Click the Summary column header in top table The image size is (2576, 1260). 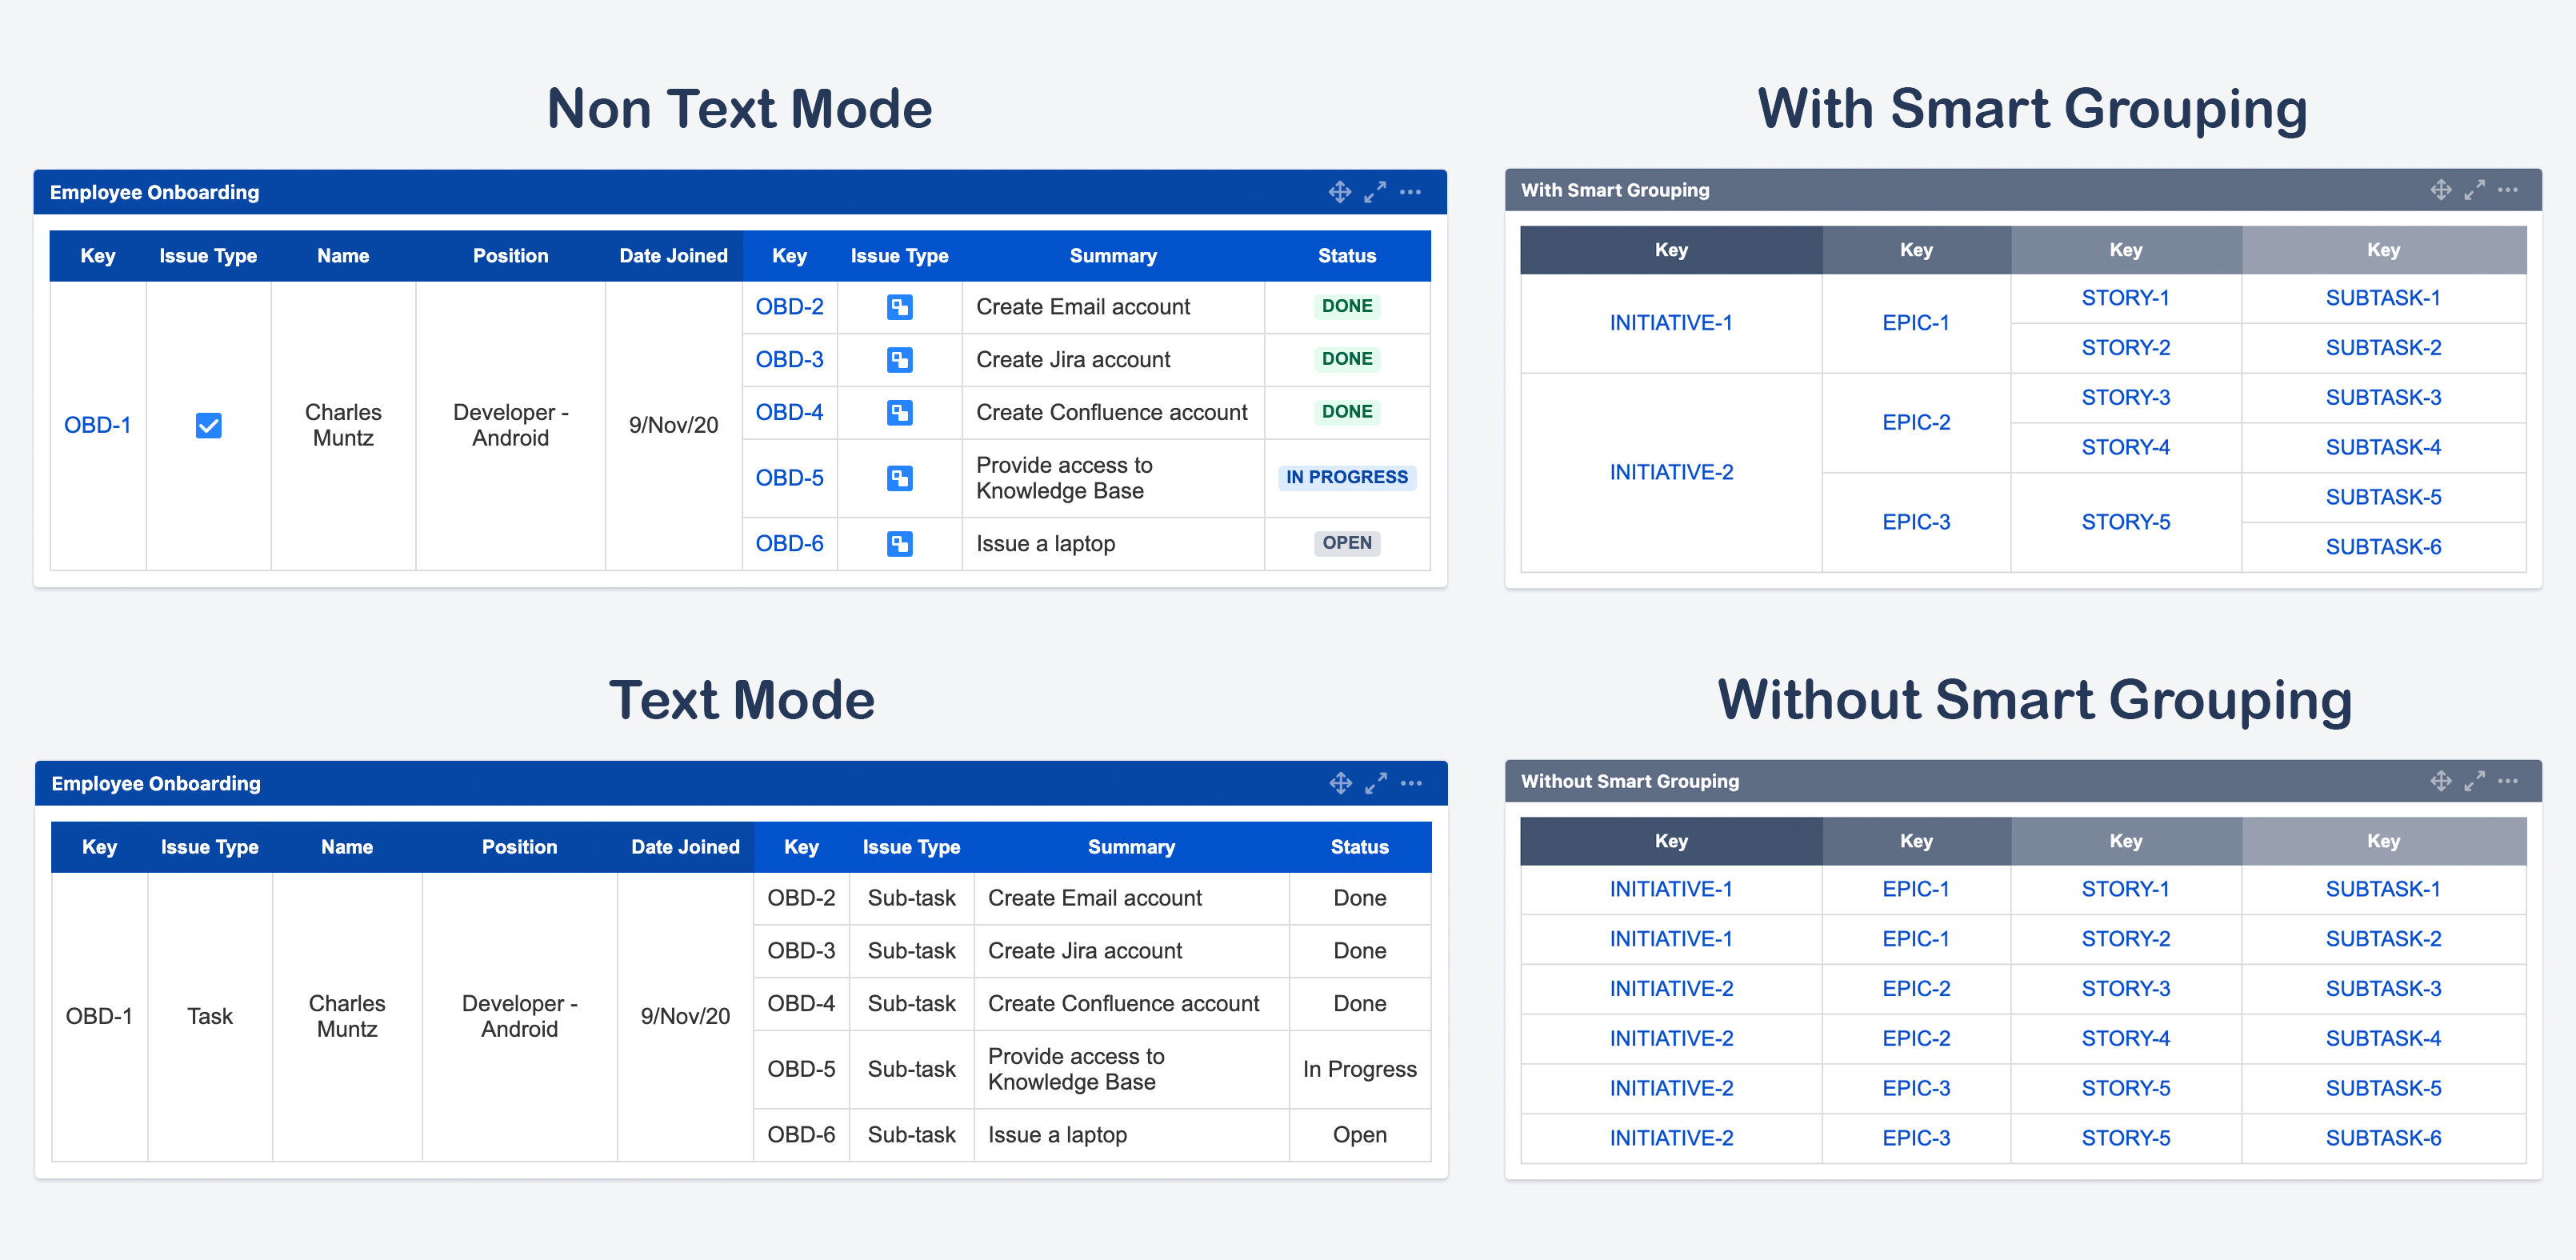[x=1112, y=256]
